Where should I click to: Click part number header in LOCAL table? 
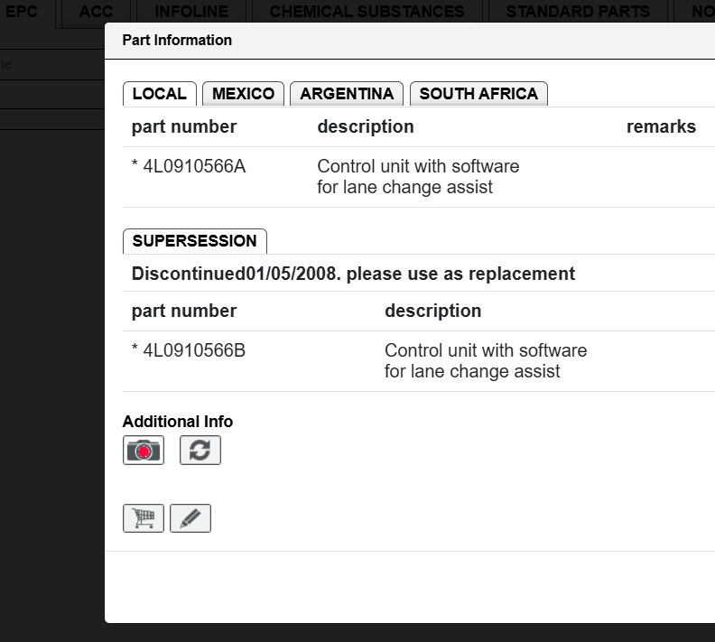[x=184, y=126]
